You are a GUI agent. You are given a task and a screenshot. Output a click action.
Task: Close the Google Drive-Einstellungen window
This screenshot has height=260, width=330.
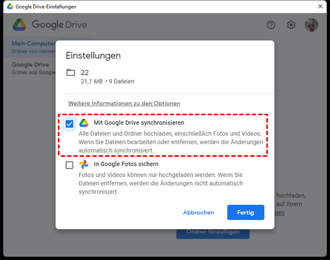pyautogui.click(x=320, y=6)
